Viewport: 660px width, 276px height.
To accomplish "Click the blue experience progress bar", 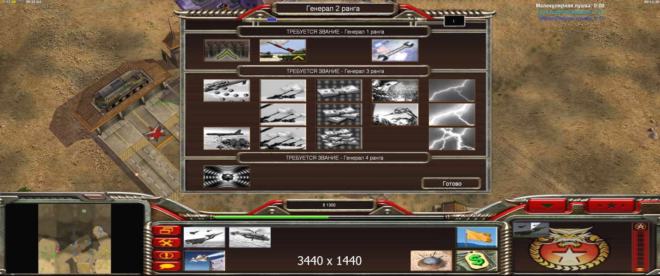I will pyautogui.click(x=272, y=20).
